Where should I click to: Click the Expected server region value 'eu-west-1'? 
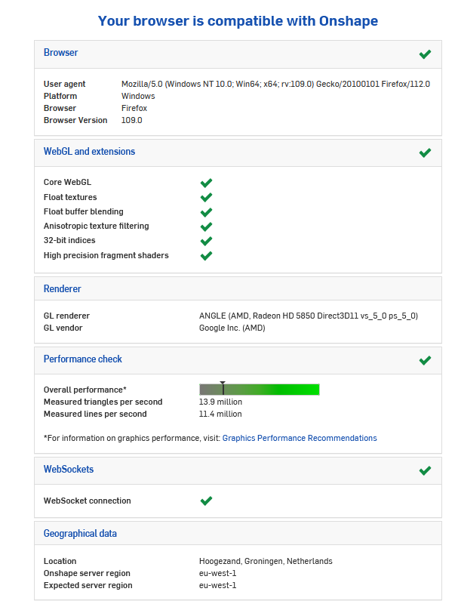(x=217, y=586)
